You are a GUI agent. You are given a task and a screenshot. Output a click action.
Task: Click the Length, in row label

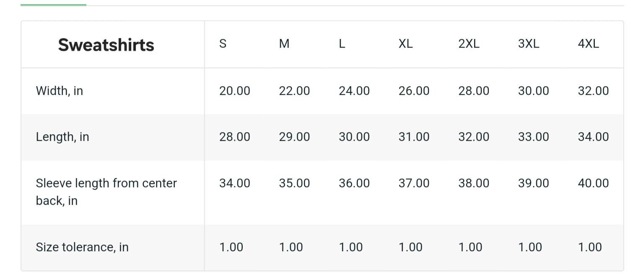(x=62, y=137)
